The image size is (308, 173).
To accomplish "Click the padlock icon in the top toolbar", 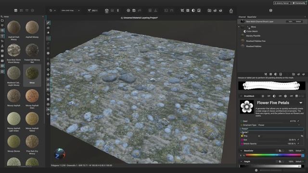I will pyautogui.click(x=231, y=11).
